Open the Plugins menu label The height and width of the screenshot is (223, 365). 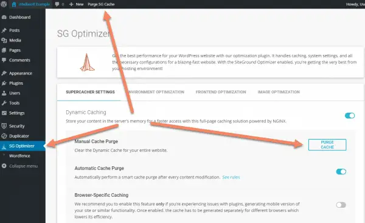[x=16, y=83]
